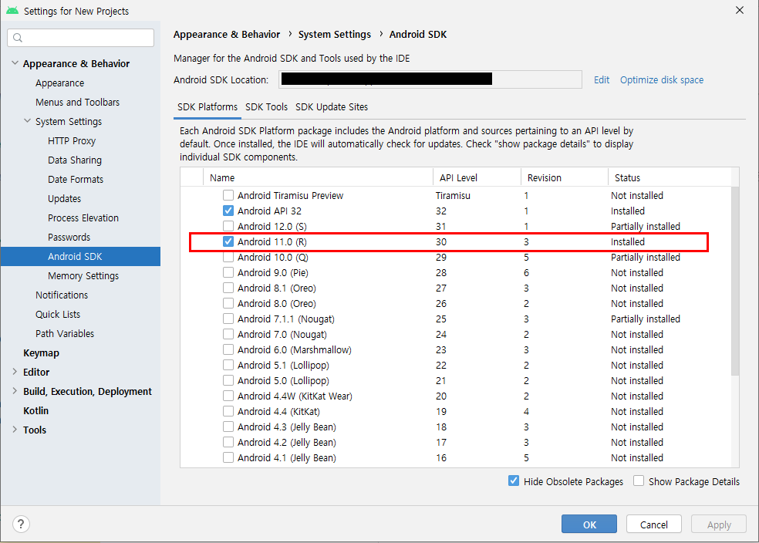Screen dimensions: 759x543
Task: Click Appearance & Behavior breadcrumb
Action: coord(227,35)
